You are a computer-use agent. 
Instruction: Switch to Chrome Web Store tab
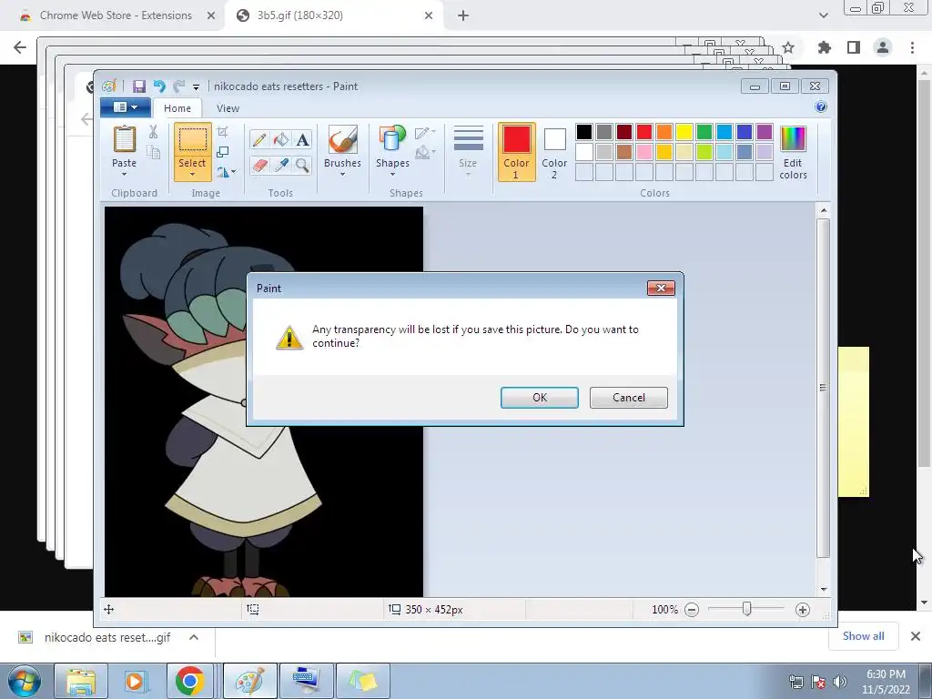click(116, 15)
